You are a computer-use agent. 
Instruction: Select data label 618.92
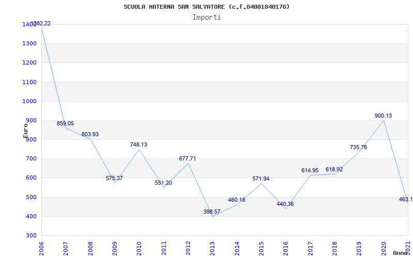click(334, 169)
